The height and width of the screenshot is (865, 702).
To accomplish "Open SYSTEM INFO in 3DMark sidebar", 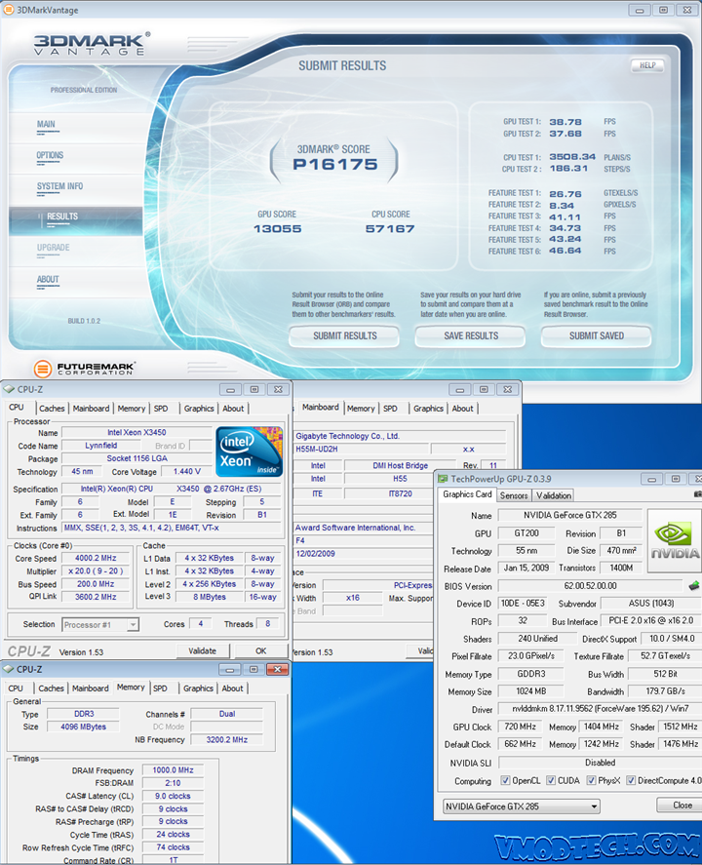I will point(59,187).
